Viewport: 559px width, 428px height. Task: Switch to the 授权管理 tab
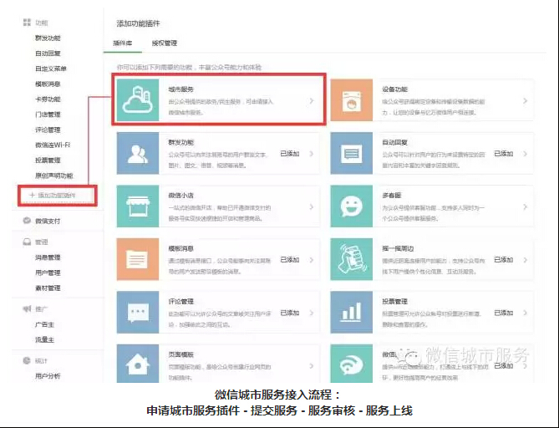165,43
